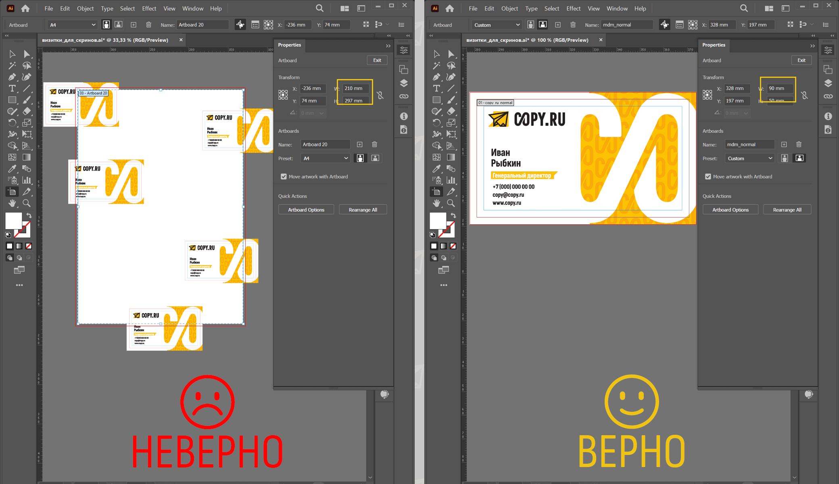Open the Effect menu in left window

click(149, 8)
